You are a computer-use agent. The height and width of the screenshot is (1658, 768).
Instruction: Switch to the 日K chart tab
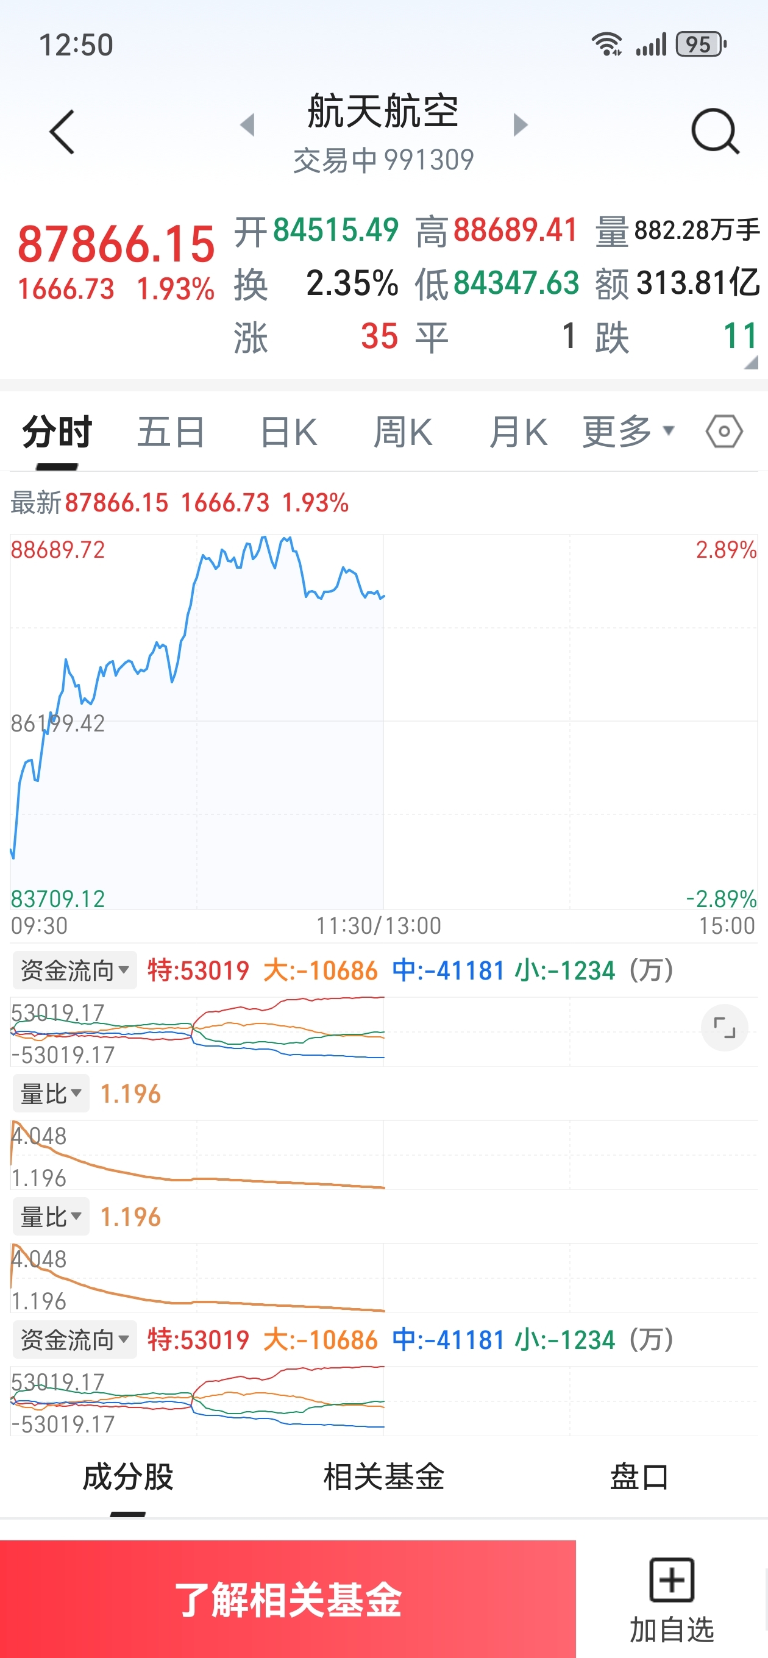click(x=288, y=432)
